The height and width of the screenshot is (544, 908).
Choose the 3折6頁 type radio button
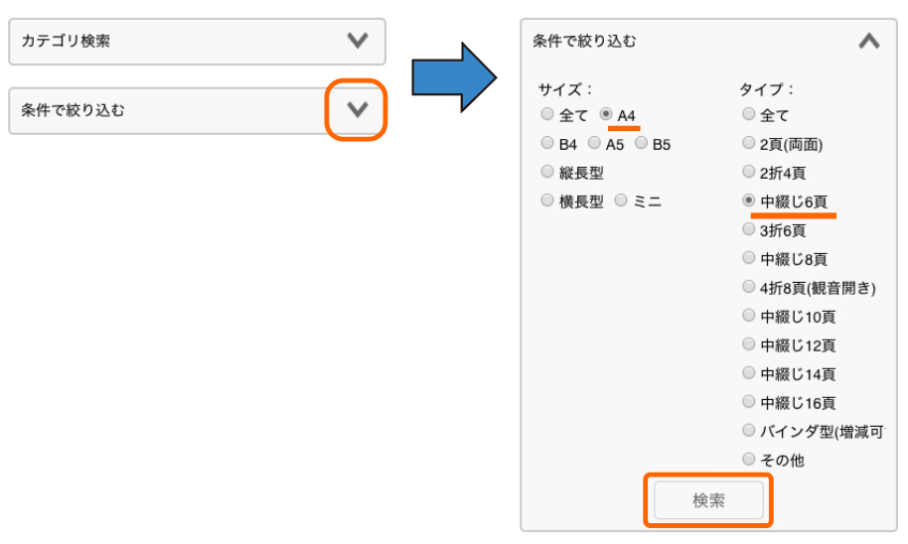[749, 229]
